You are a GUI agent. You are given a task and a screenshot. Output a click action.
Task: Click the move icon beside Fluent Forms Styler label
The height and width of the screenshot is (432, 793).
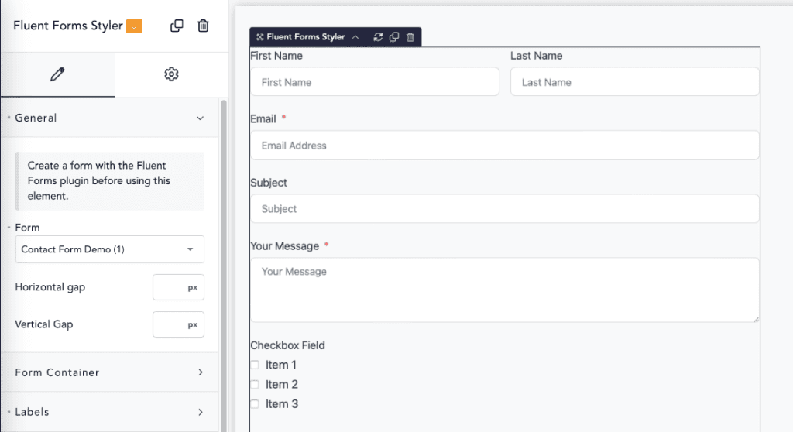[x=260, y=37]
